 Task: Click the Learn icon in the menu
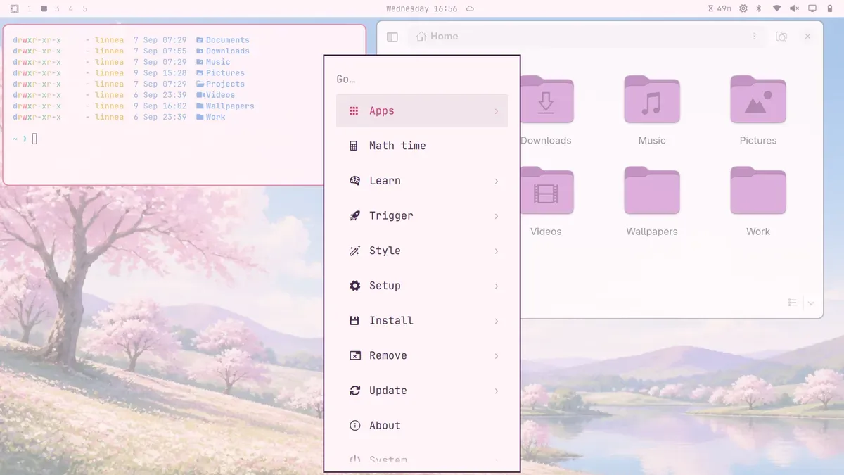[354, 181]
